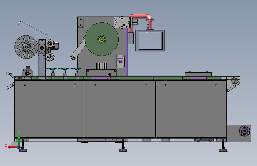Select the right cabinet door panel
The width and height of the screenshot is (257, 166).
point(191,109)
